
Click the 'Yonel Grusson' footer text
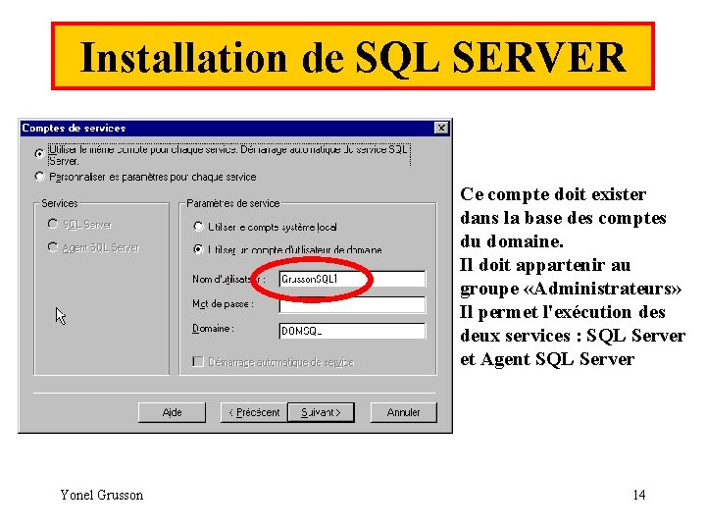click(102, 495)
